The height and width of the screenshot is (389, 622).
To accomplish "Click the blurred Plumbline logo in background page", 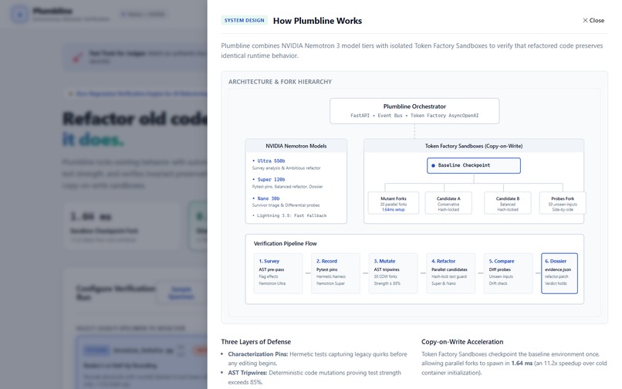I will [19, 15].
